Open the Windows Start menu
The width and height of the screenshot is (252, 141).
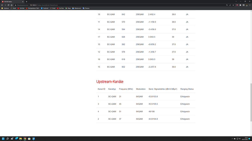[x=3, y=138]
